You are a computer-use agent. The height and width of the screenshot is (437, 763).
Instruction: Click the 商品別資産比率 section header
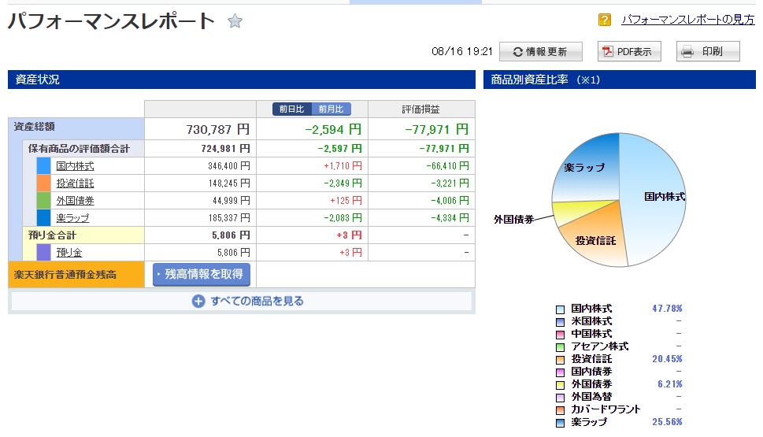tap(620, 80)
